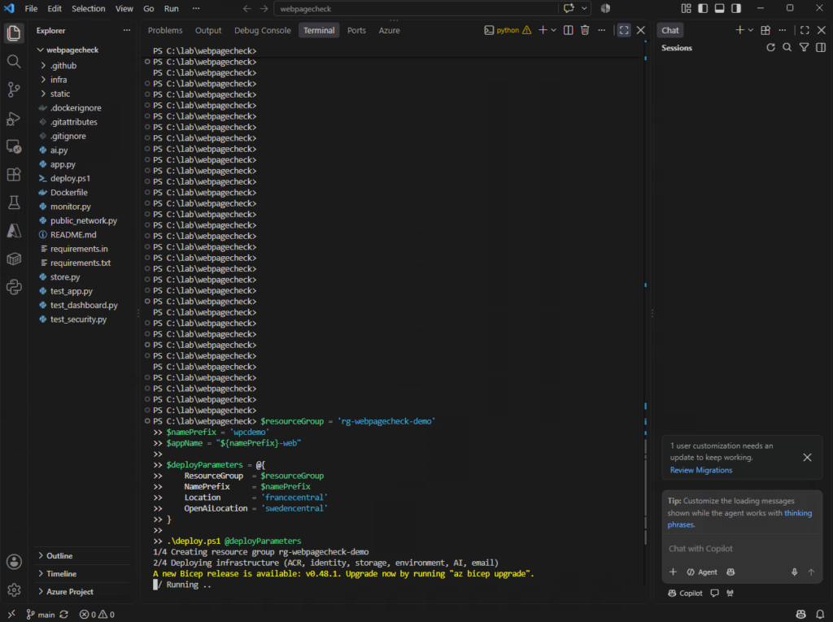Synchronize changes in status bar

[x=63, y=615]
